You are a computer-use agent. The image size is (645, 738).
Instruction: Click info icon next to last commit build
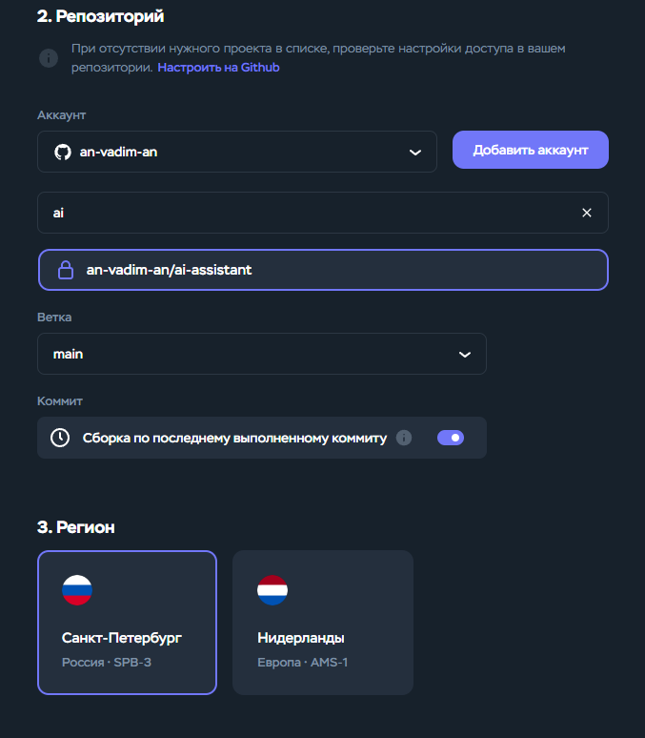click(404, 438)
